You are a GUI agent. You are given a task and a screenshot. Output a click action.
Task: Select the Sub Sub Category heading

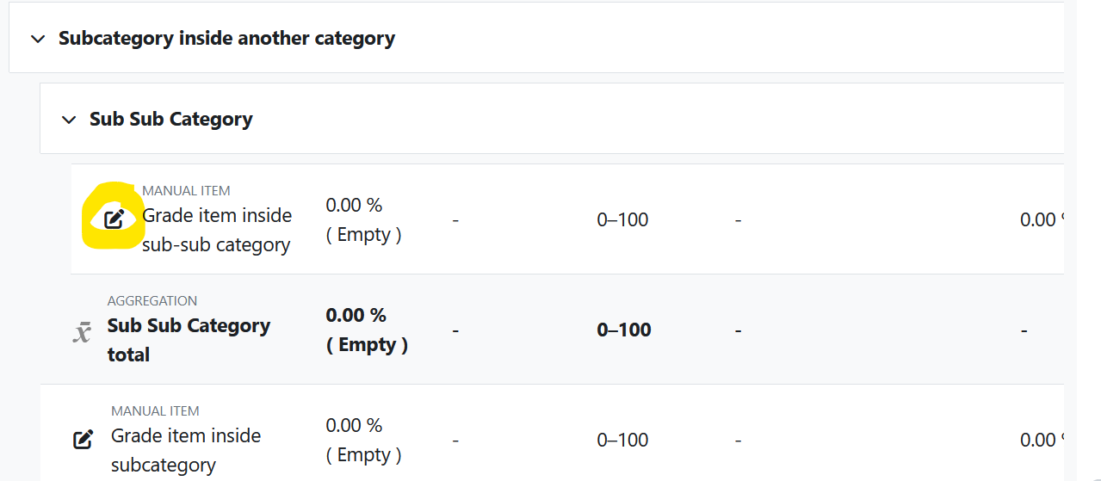(x=171, y=119)
